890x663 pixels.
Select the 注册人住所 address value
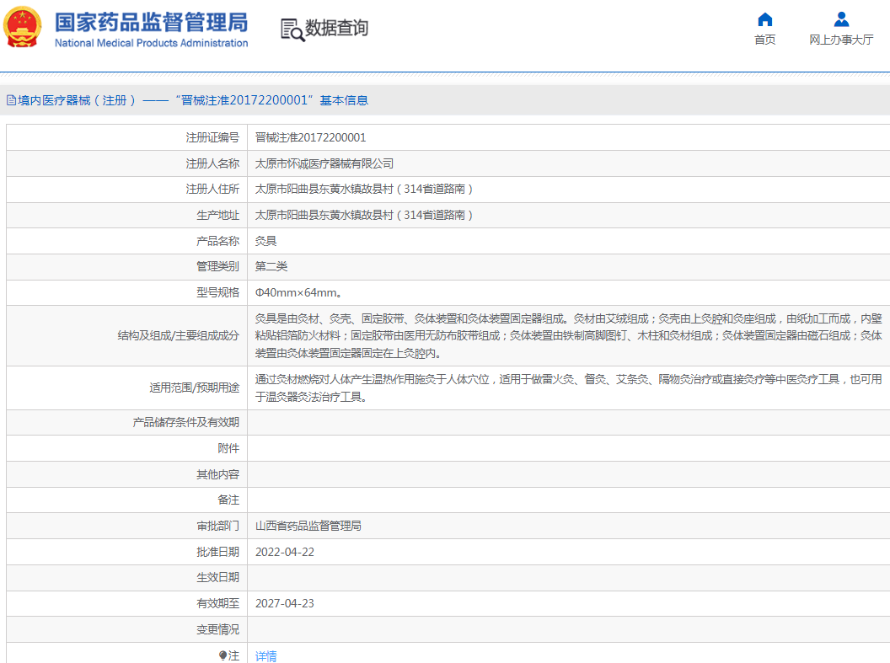pyautogui.click(x=364, y=189)
